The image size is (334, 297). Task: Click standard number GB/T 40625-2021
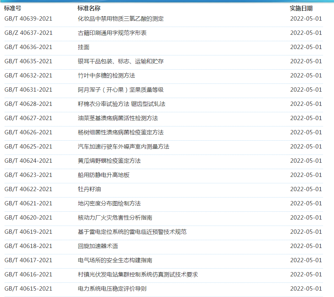point(28,147)
